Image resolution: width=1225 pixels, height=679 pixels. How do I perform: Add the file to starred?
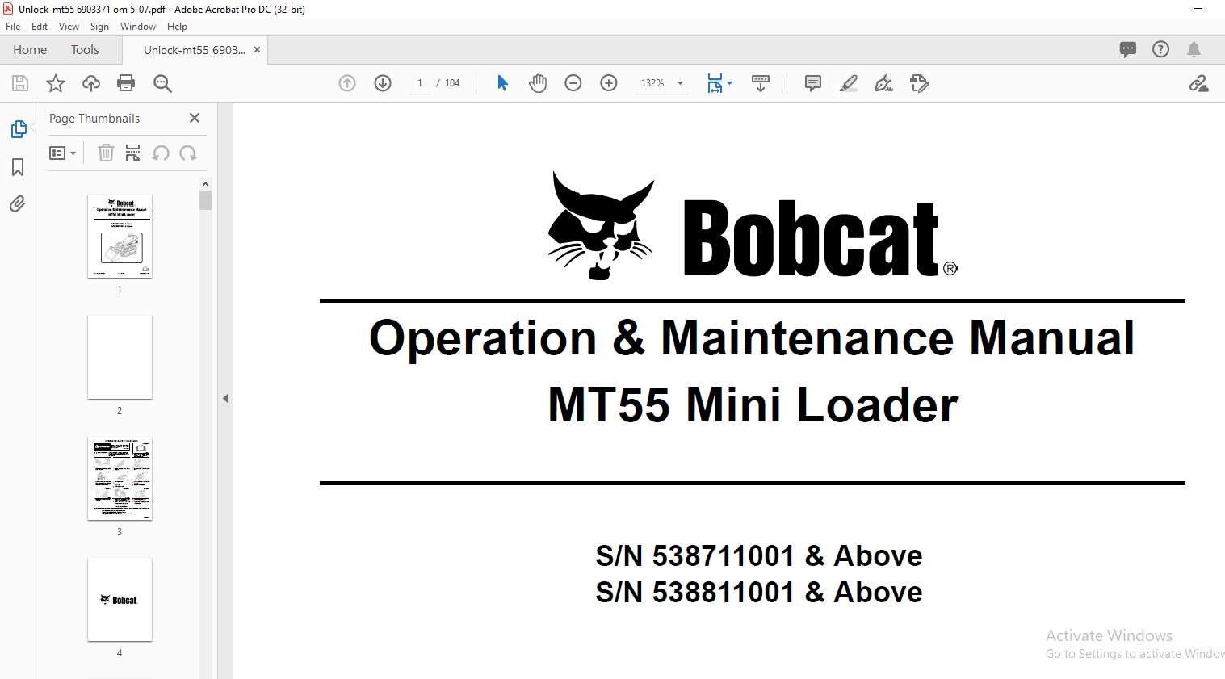click(x=56, y=83)
